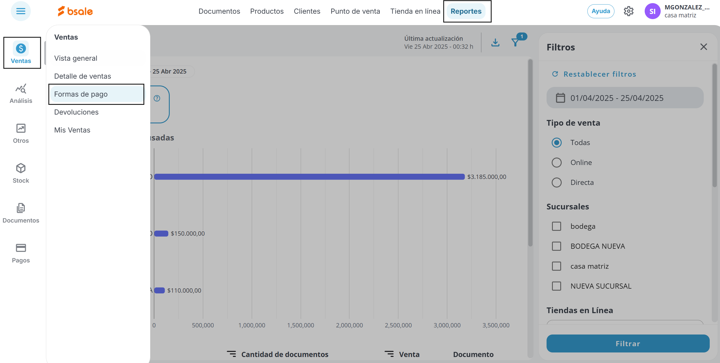Open the hamburger menu icon

21,11
